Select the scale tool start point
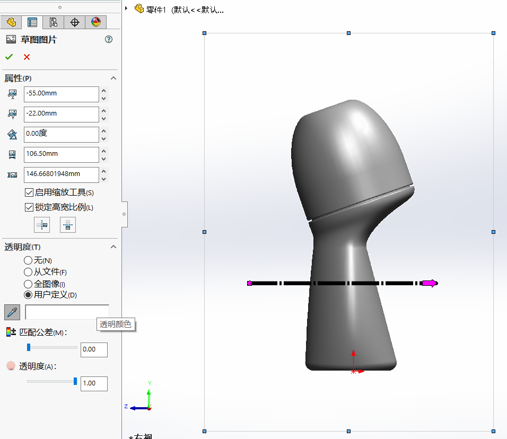Image resolution: width=507 pixels, height=439 pixels. [250, 283]
